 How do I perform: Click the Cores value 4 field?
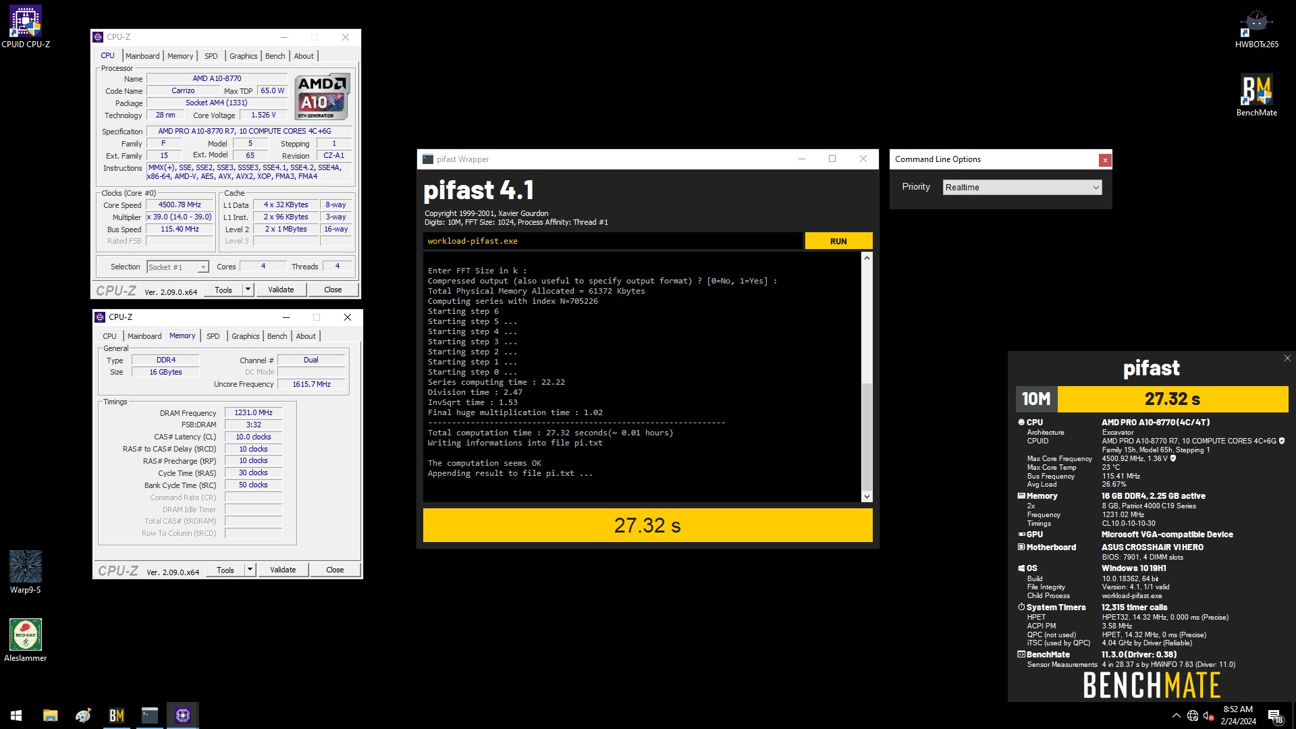tap(263, 266)
